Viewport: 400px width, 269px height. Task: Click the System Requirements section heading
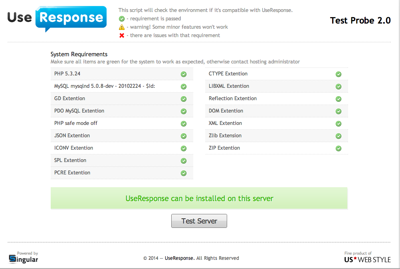point(79,54)
